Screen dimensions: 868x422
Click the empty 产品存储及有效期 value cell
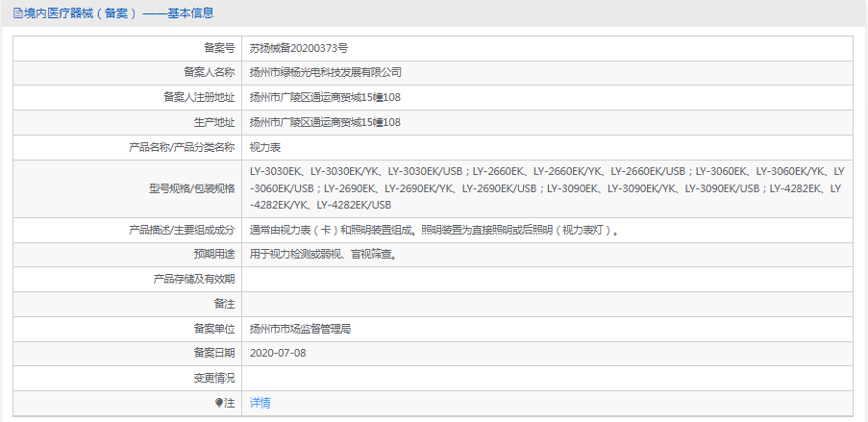[546, 279]
